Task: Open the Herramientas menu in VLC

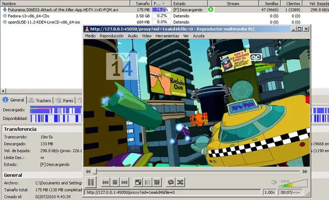Action: [x=167, y=36]
